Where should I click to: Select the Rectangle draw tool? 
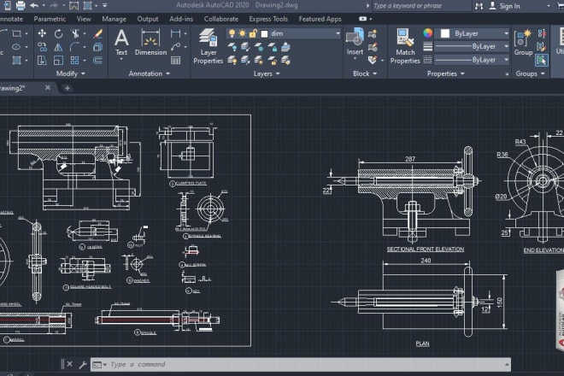pos(16,33)
